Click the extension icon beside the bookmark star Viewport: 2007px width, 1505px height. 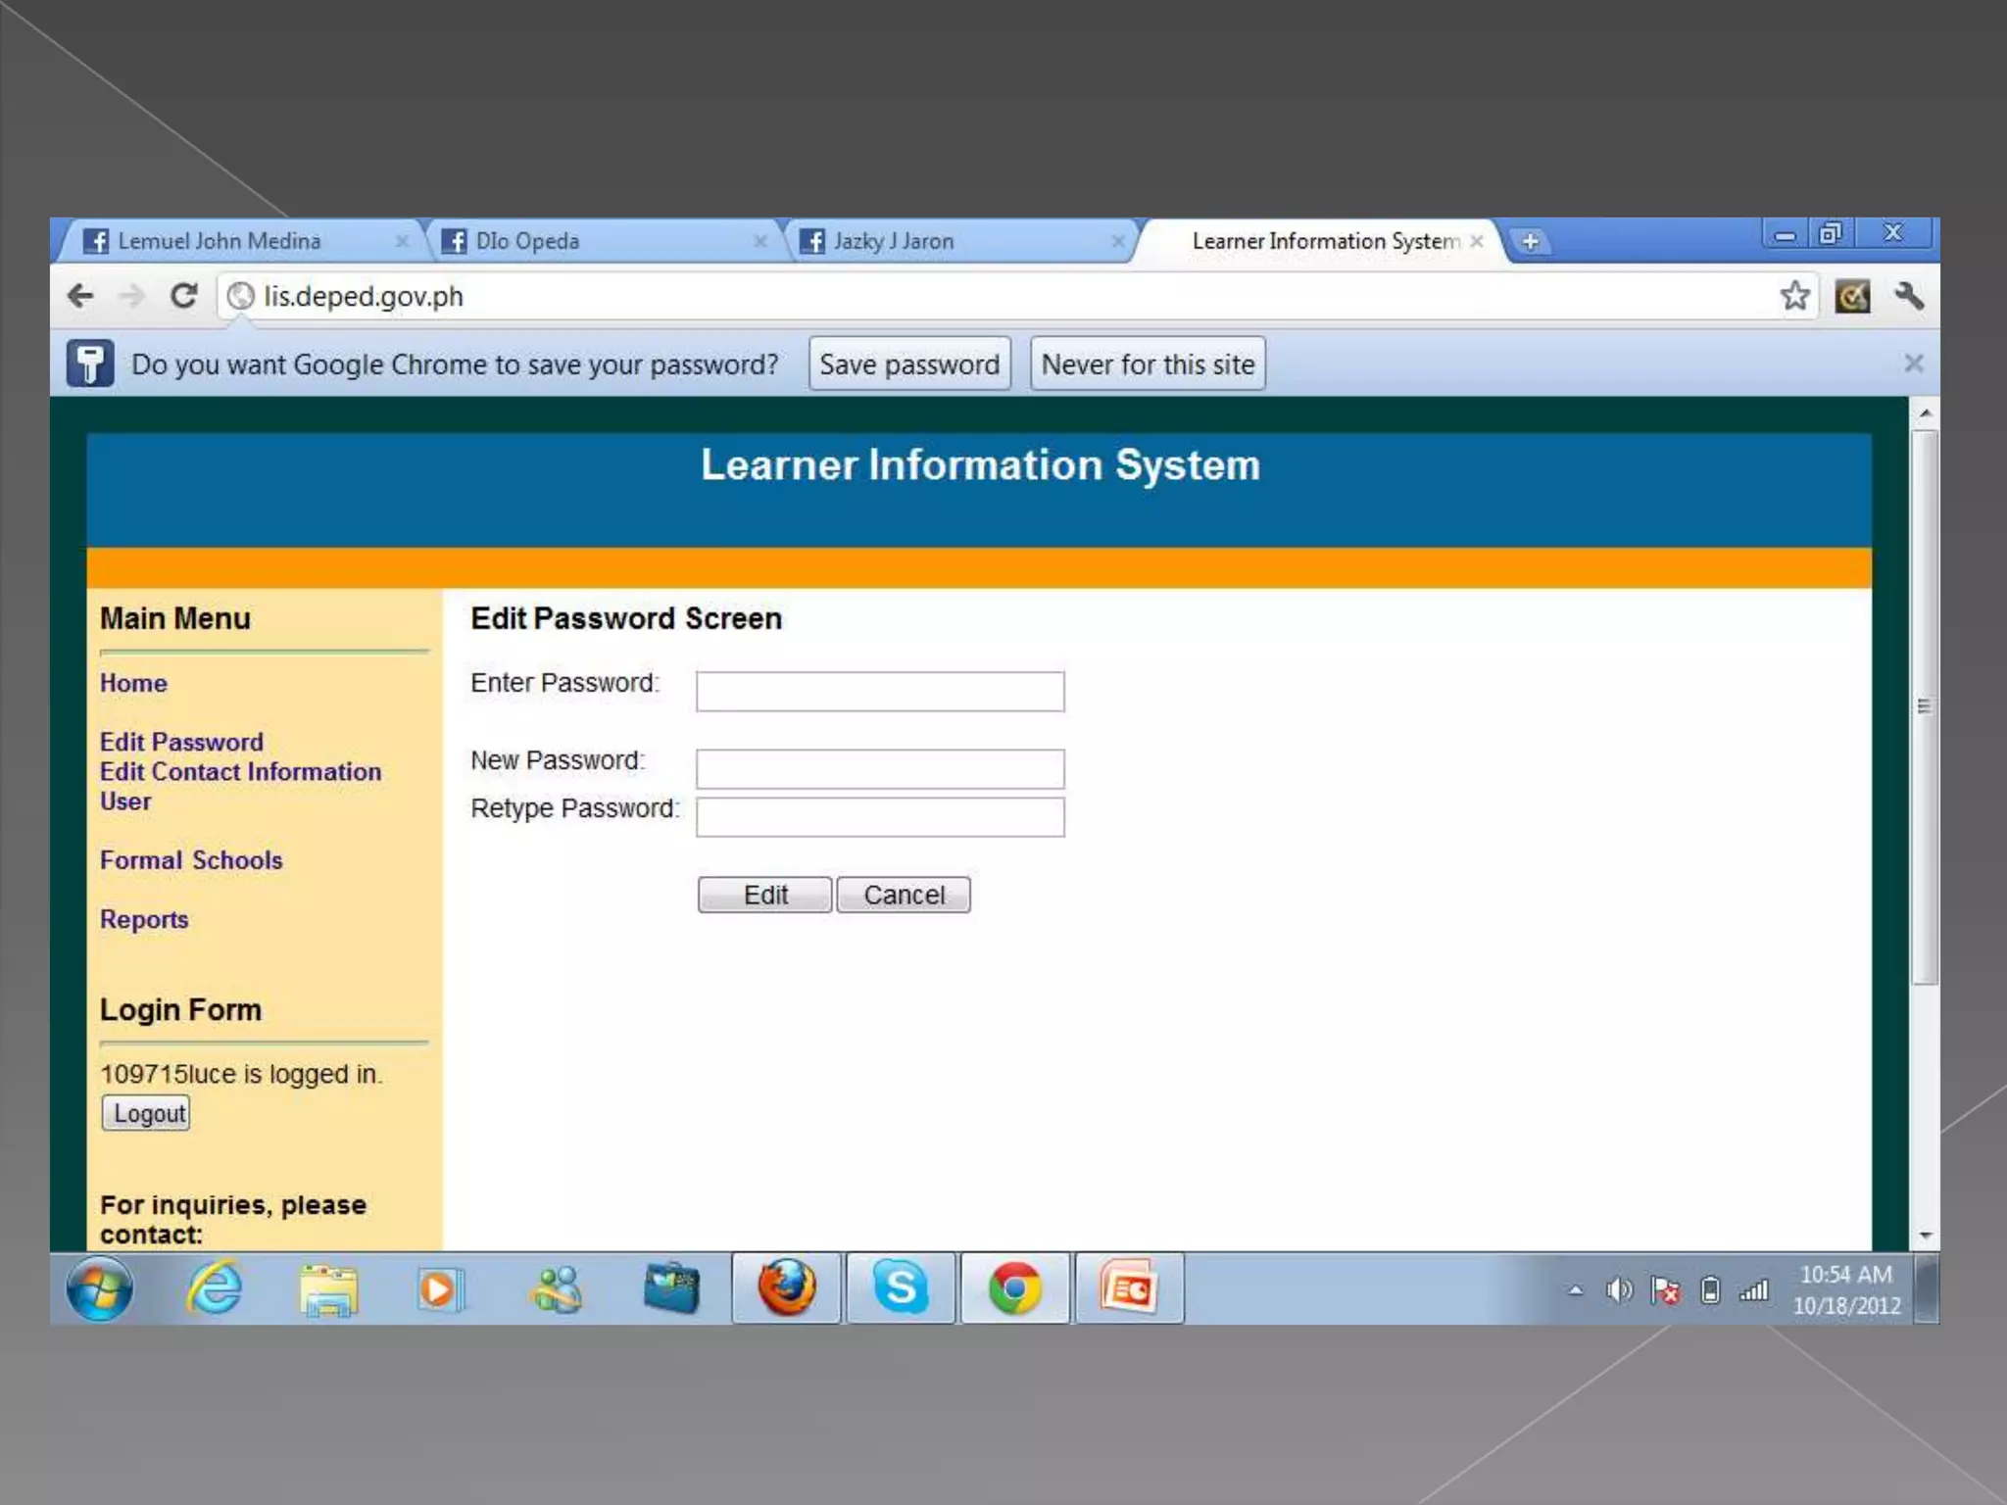[1851, 296]
